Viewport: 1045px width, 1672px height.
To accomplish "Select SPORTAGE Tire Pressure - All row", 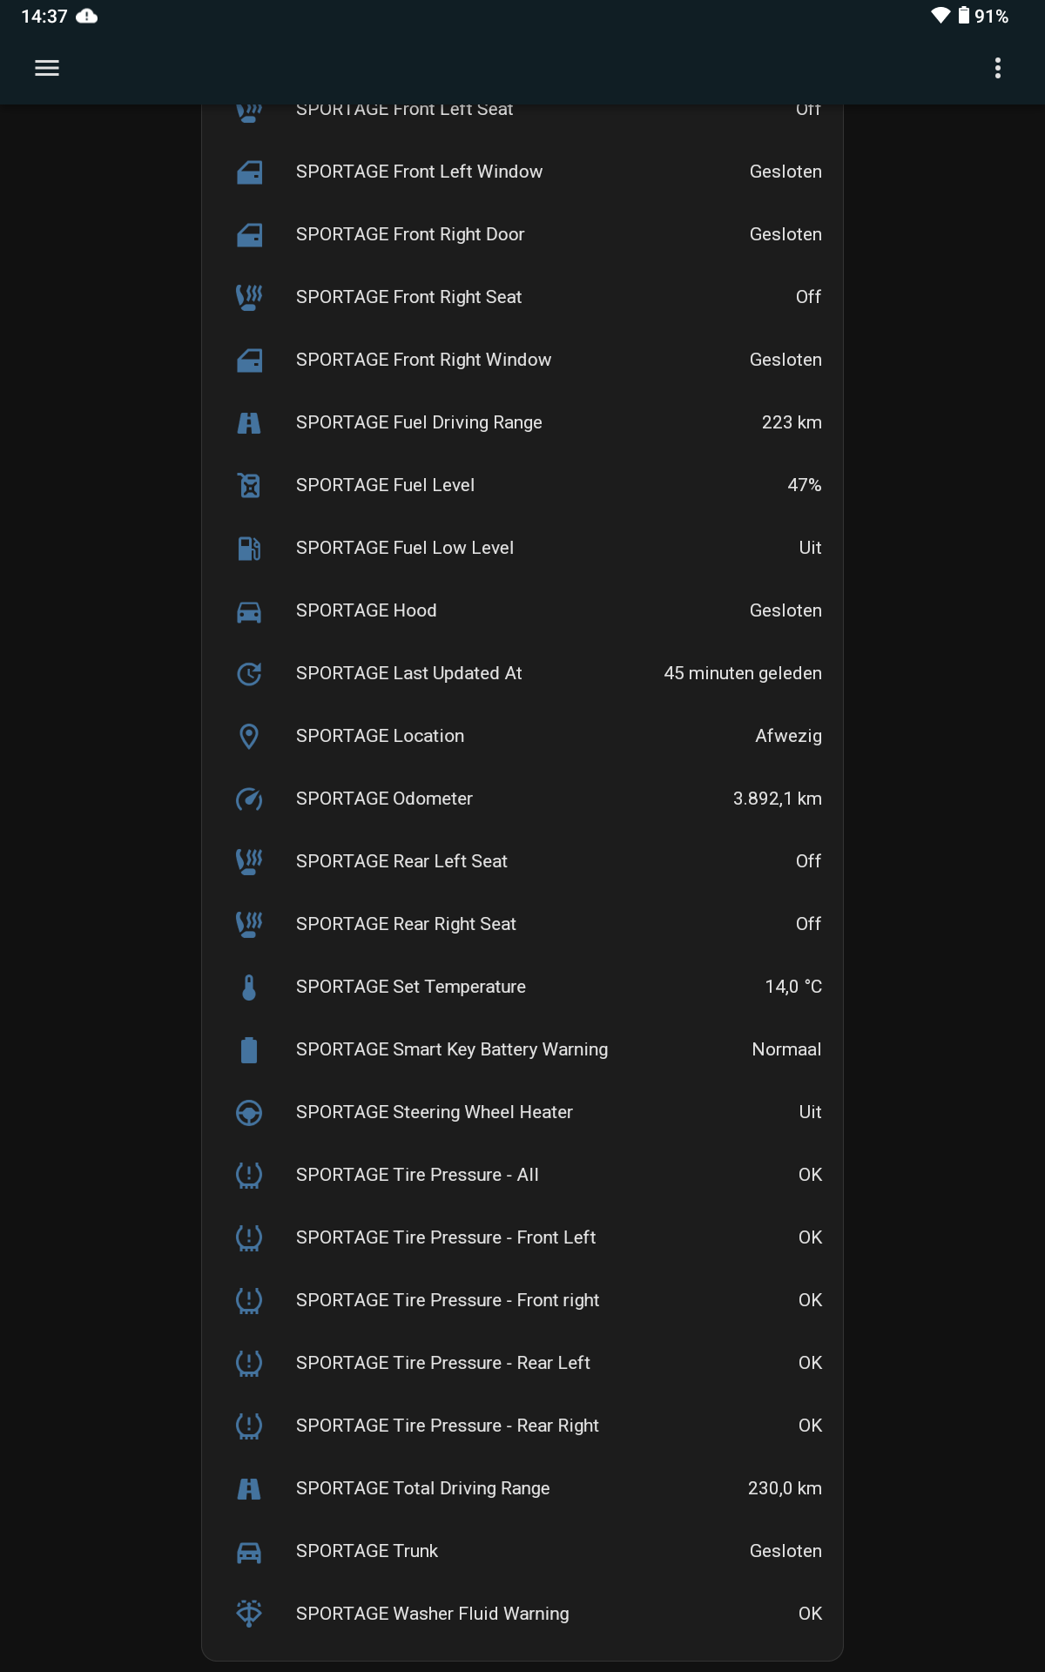I will click(417, 1175).
